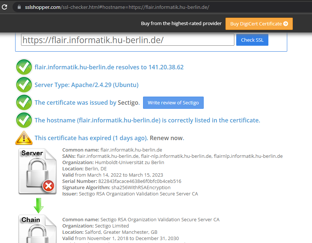Click the browser reload icon

[x=4, y=7]
